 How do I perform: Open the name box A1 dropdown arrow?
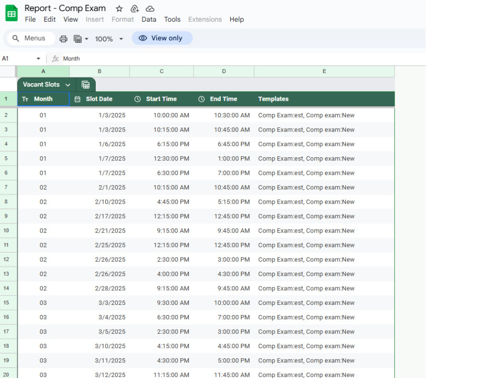[38, 58]
